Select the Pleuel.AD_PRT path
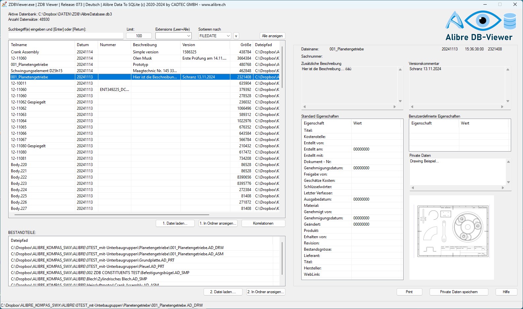The height and width of the screenshot is (309, 523). pyautogui.click(x=142, y=267)
